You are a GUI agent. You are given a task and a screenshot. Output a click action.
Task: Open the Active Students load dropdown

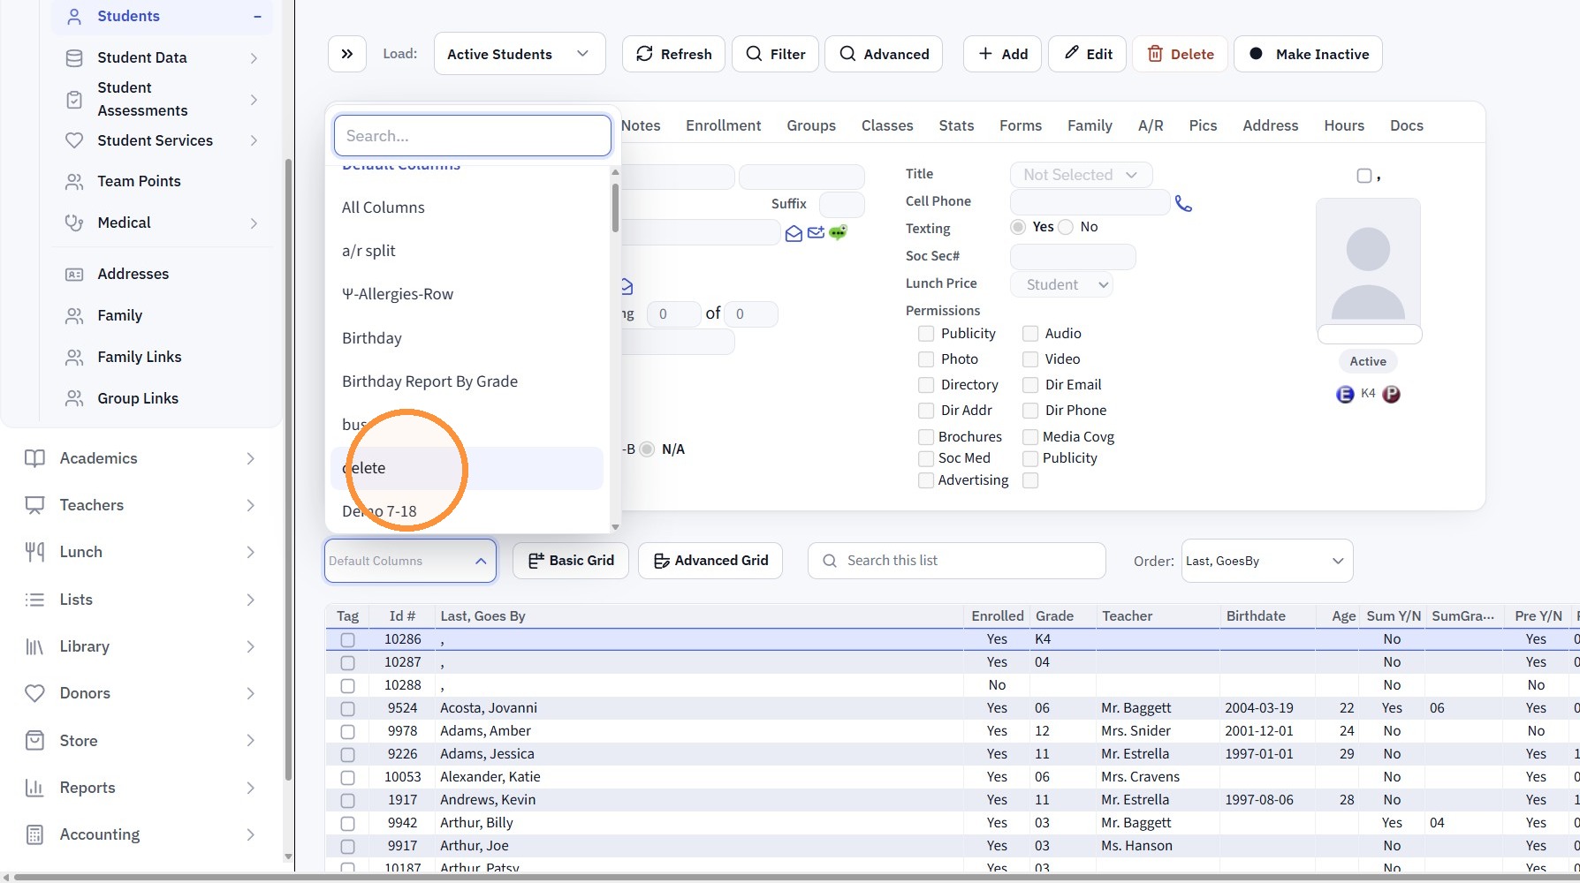520,54
